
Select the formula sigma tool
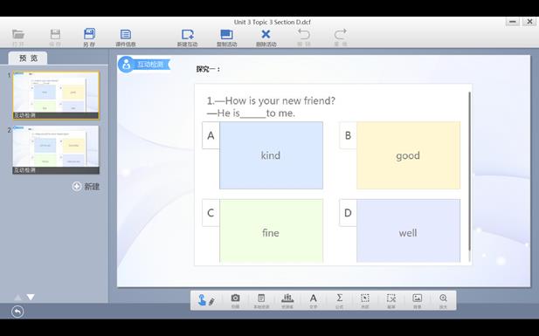339,298
